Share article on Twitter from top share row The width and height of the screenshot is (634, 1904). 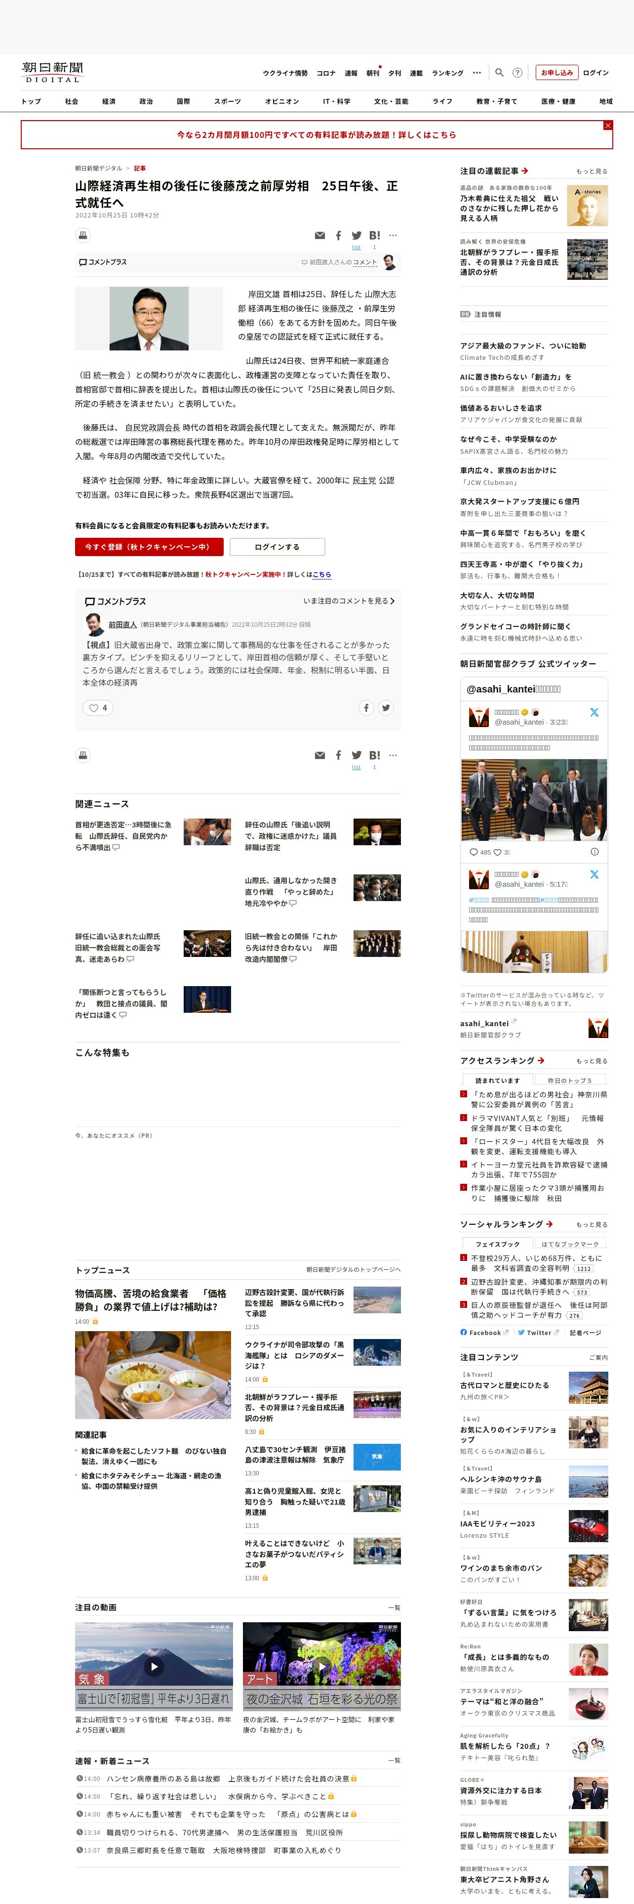357,236
